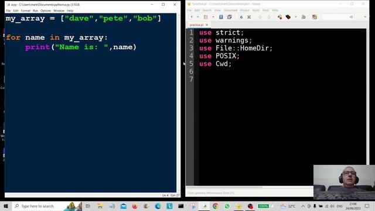The image size is (375, 211).
Task: Click the Geany Navigate Forward arrow
Action: [268, 17]
